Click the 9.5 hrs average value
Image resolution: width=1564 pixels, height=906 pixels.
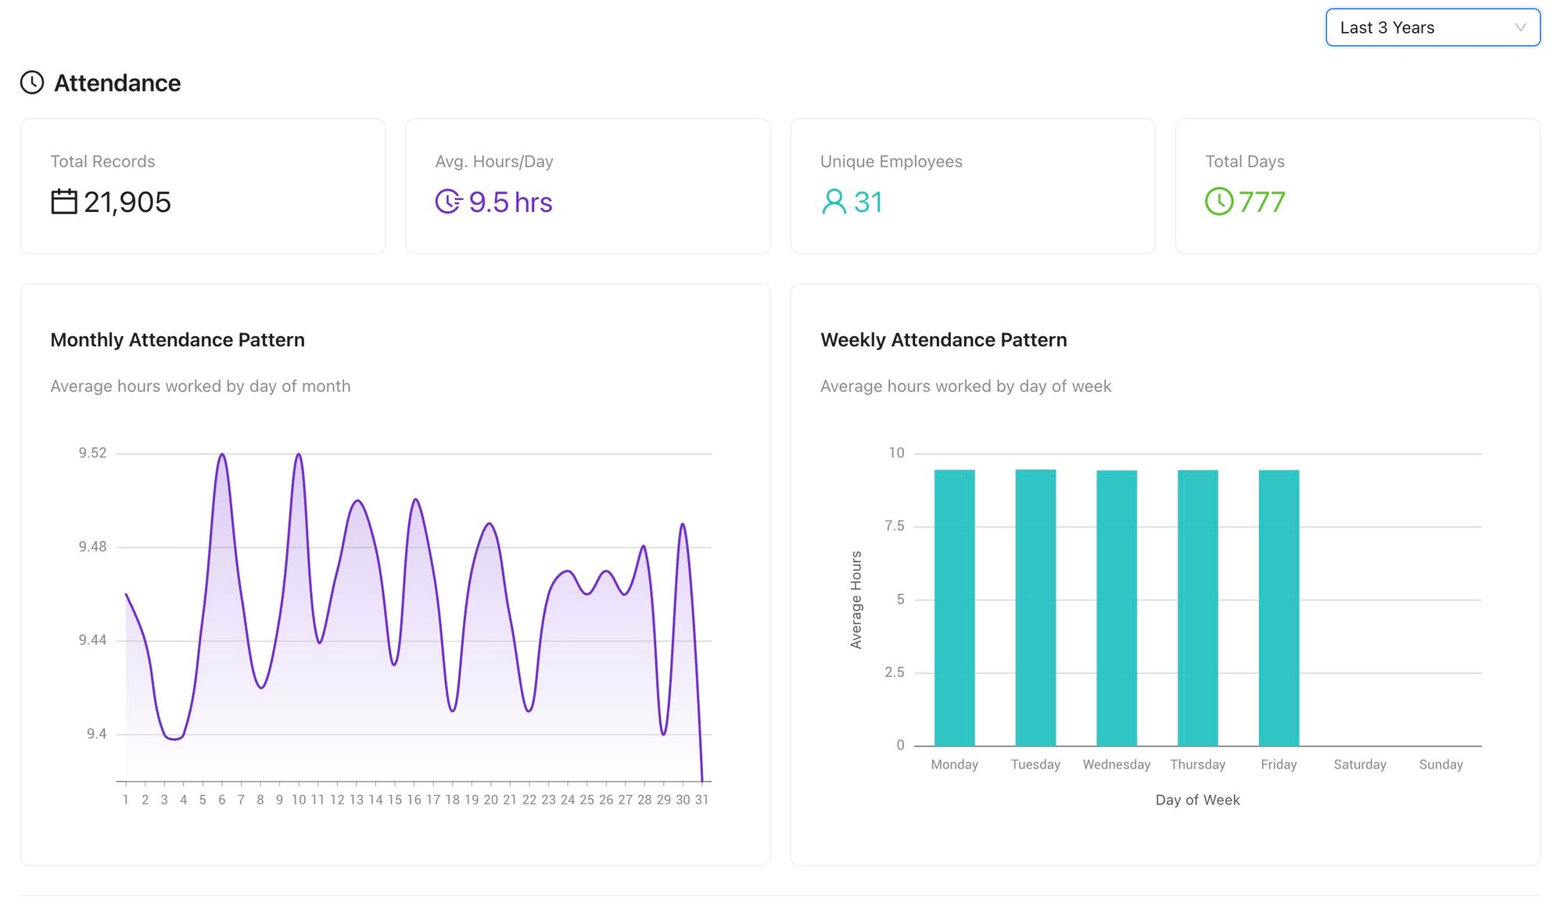[x=511, y=202]
